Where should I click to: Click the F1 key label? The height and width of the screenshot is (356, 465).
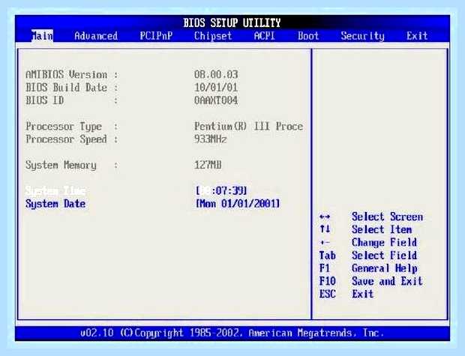coord(325,268)
